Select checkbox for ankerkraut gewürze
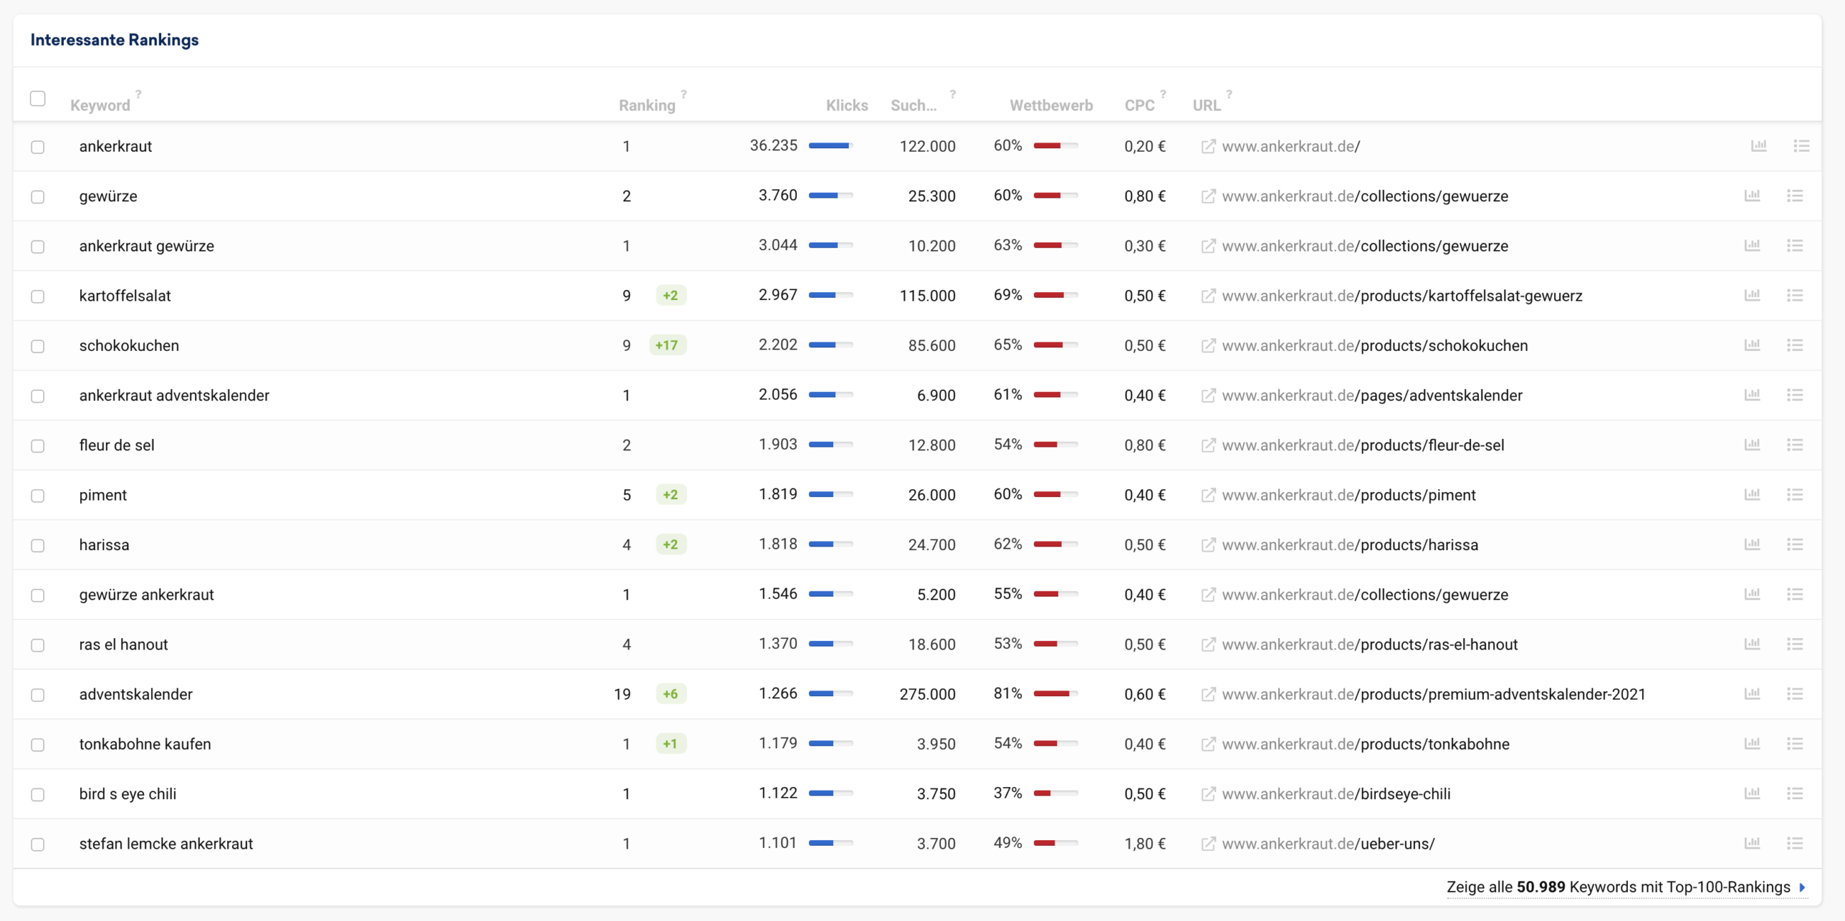Viewport: 1845px width, 921px height. click(x=38, y=246)
